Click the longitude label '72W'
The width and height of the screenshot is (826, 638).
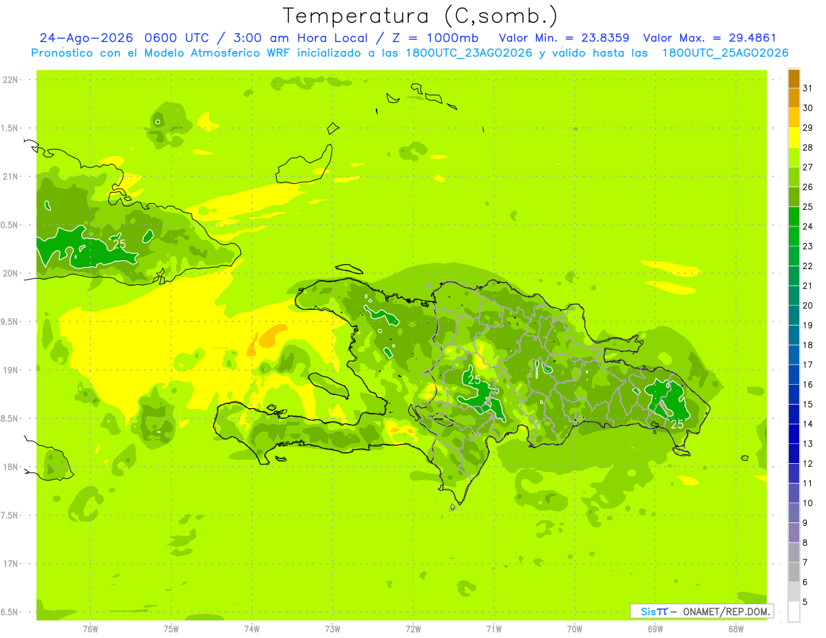point(413,629)
